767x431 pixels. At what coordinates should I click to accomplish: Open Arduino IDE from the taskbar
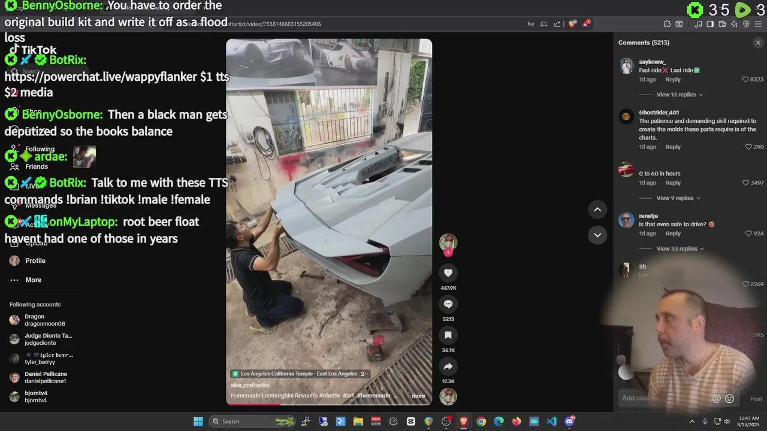534,421
